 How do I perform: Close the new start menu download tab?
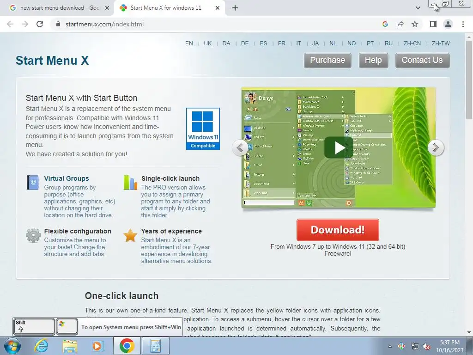(x=107, y=8)
